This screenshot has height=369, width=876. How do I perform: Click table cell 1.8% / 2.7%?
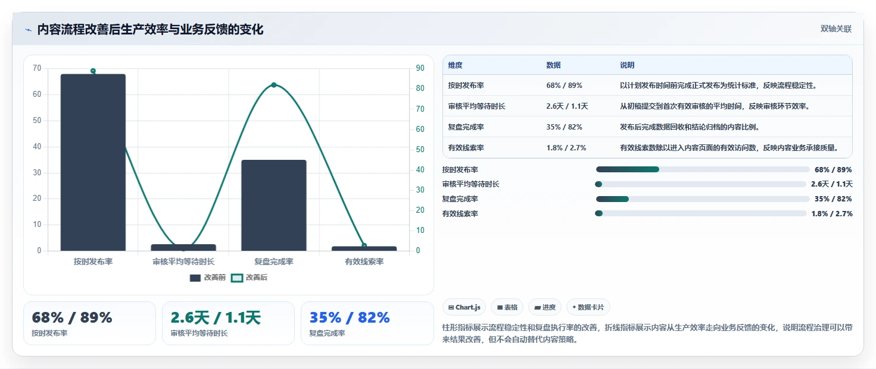[566, 148]
